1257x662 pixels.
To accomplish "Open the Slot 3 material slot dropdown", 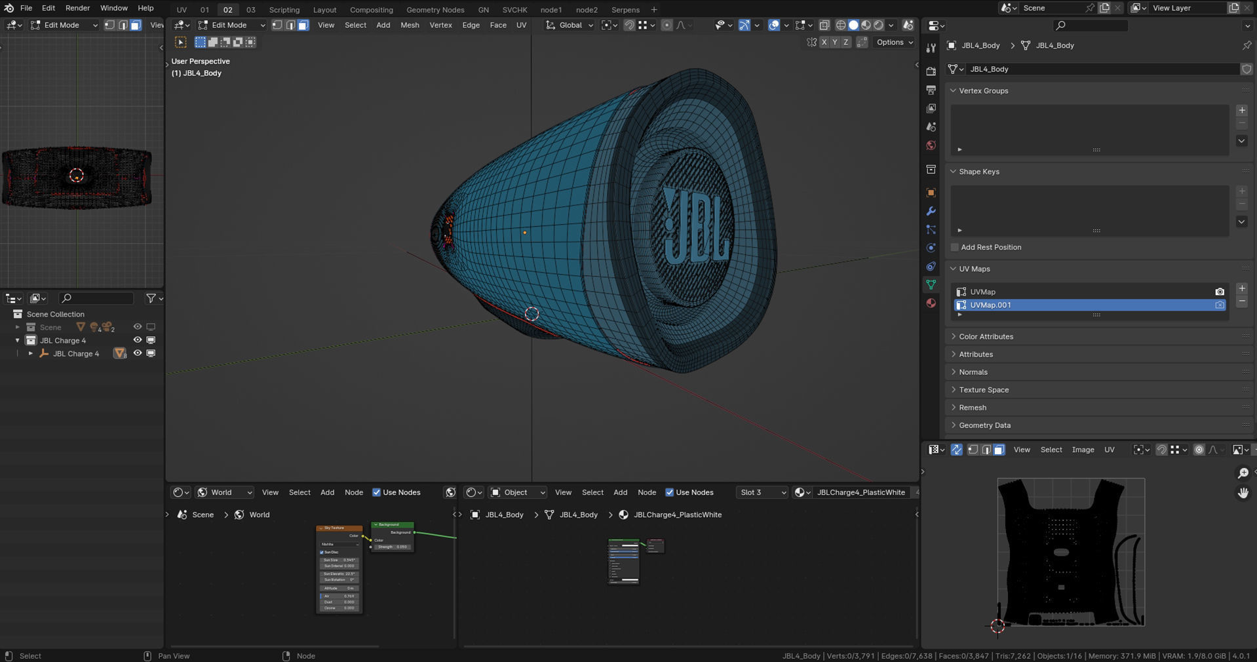I will coord(762,492).
